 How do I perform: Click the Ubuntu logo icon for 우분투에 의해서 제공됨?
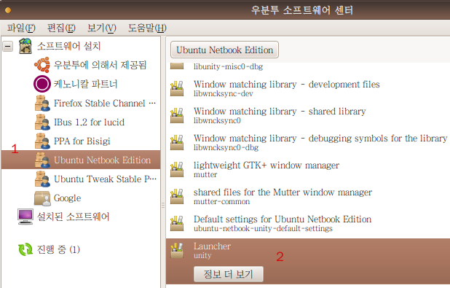pos(42,65)
